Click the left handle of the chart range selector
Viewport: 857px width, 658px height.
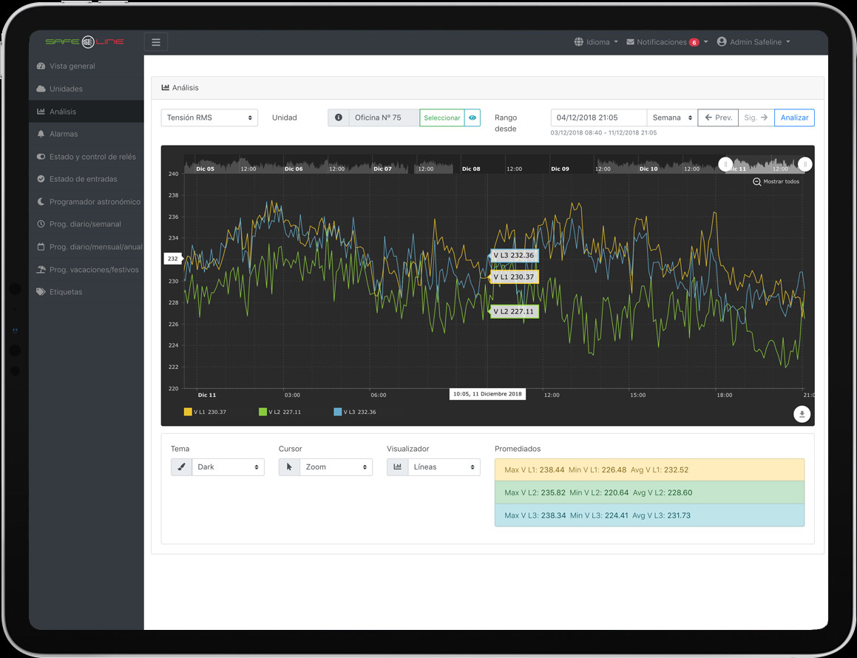(x=725, y=164)
